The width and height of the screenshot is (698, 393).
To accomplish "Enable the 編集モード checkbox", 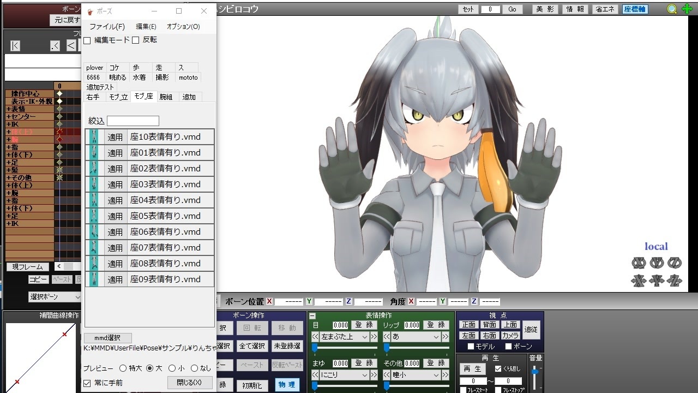I will point(87,41).
